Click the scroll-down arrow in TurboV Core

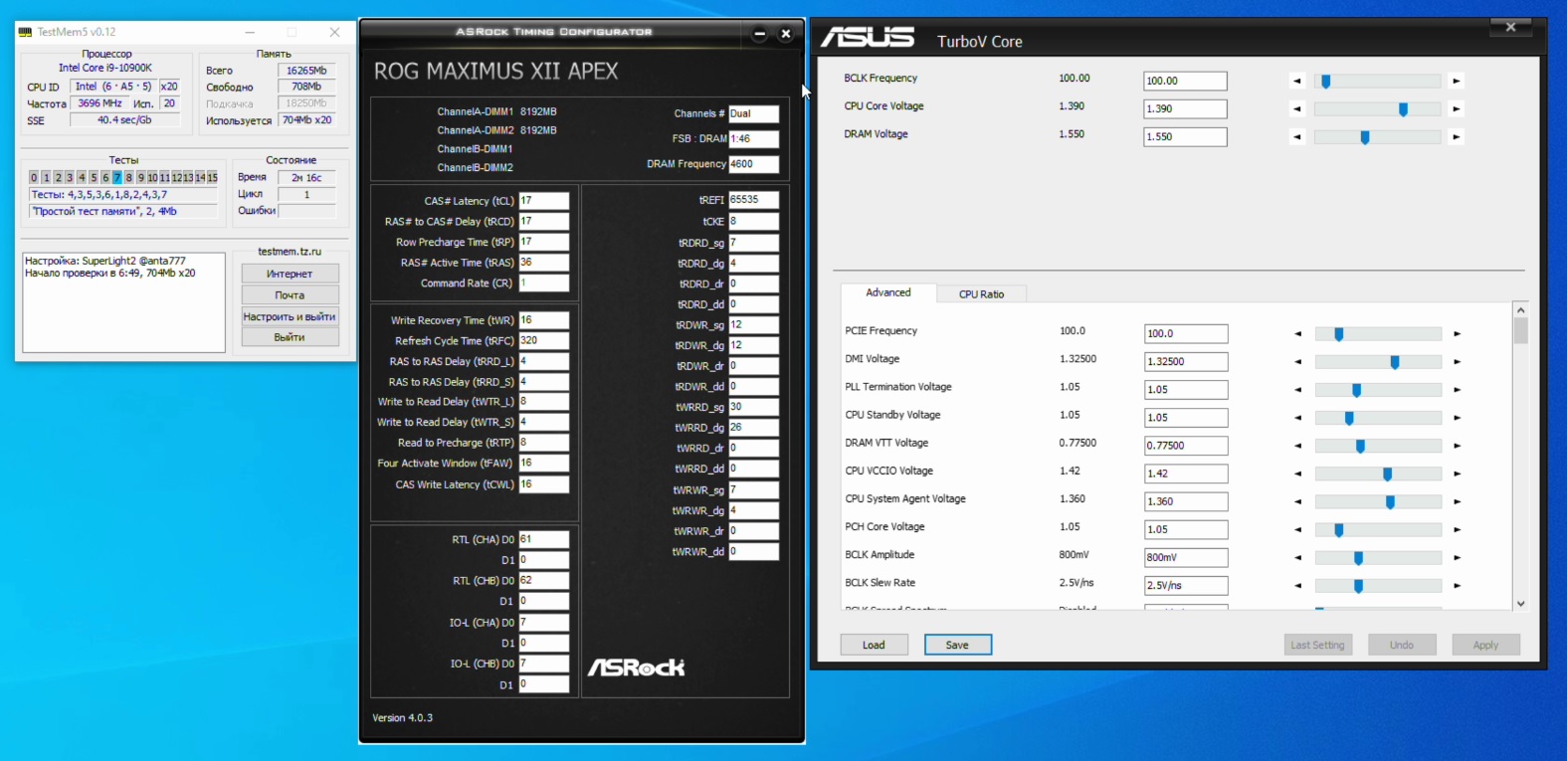click(1520, 604)
